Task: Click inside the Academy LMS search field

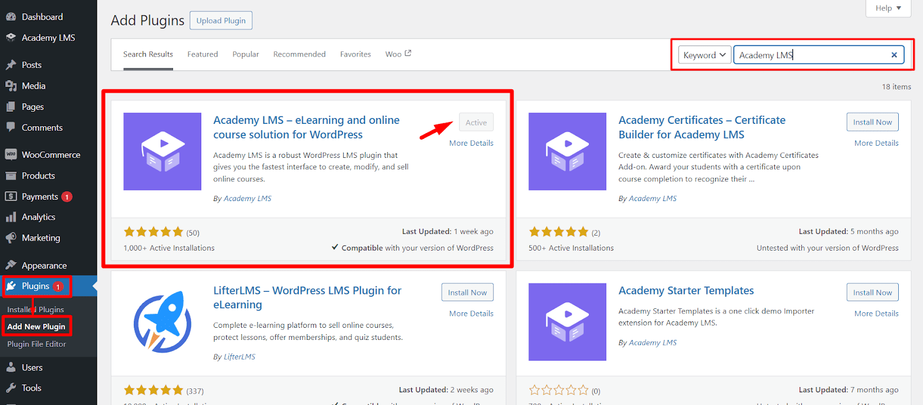Action: [811, 55]
